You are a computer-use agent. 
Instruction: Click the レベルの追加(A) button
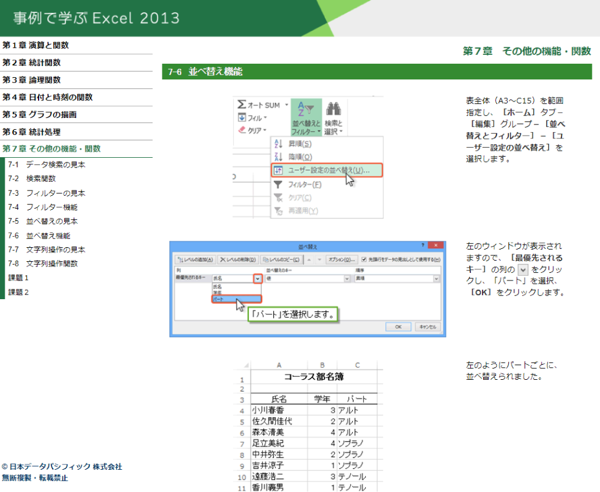pos(195,260)
